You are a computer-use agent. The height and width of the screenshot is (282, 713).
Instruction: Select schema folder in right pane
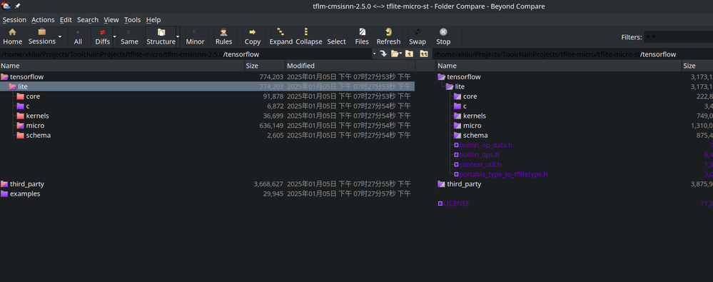(x=475, y=136)
